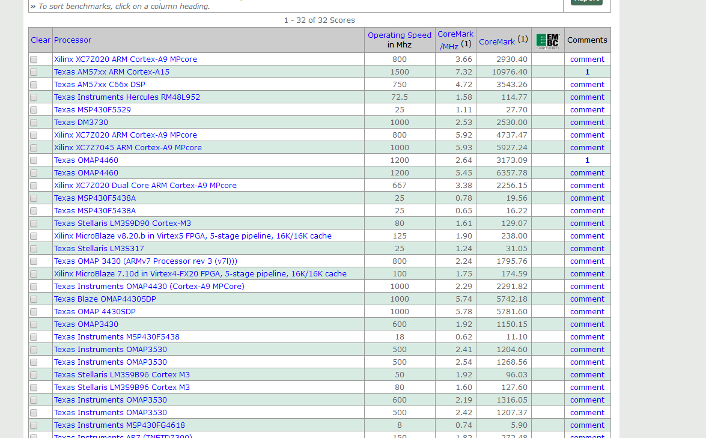Click the EEMBC Certified logo column header

(547, 40)
